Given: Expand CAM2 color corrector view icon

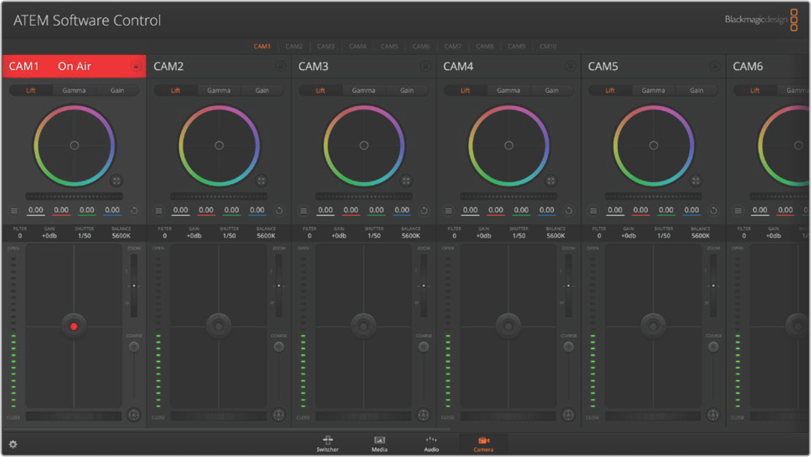Looking at the screenshot, I should (261, 181).
